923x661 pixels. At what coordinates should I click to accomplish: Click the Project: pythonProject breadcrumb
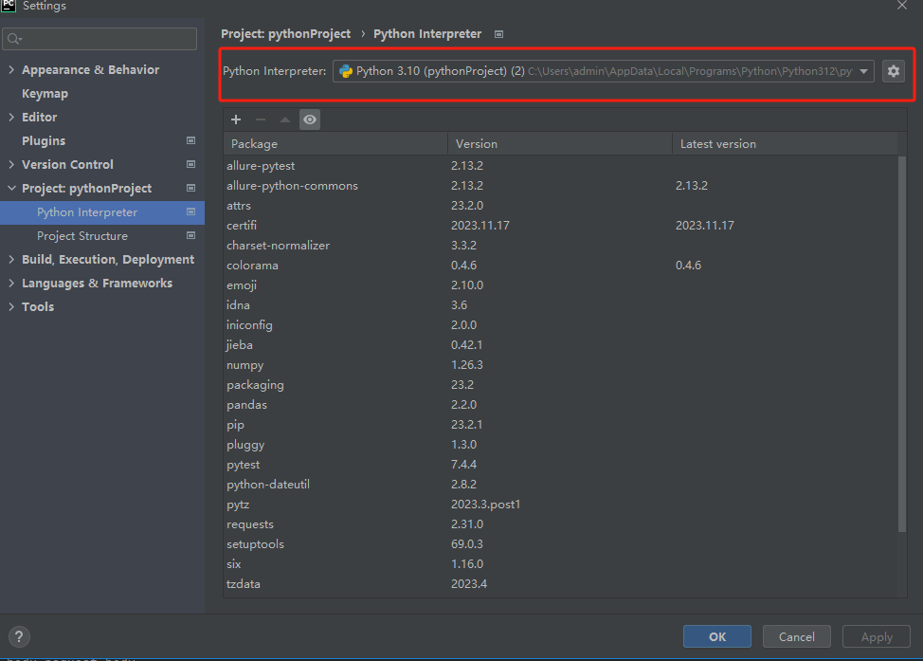pos(285,34)
